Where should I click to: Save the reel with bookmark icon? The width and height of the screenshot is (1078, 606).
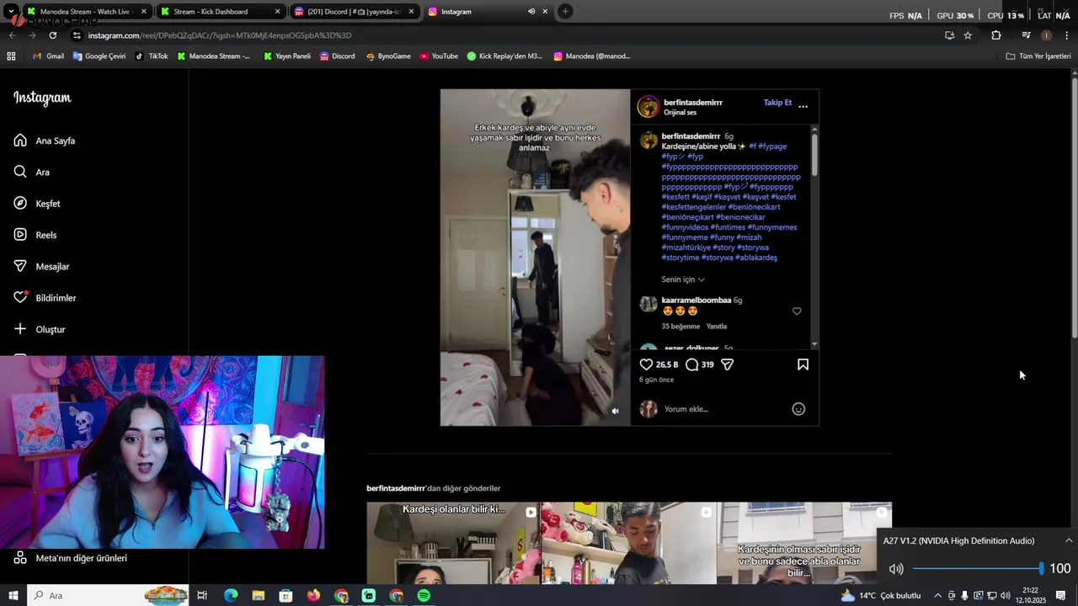click(x=803, y=364)
